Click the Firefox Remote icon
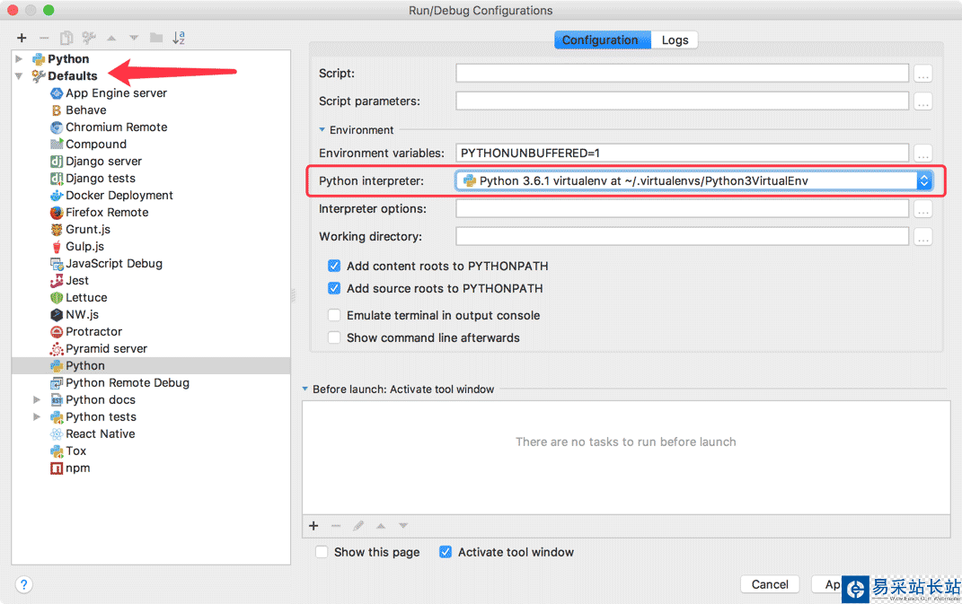The image size is (962, 604). (57, 213)
